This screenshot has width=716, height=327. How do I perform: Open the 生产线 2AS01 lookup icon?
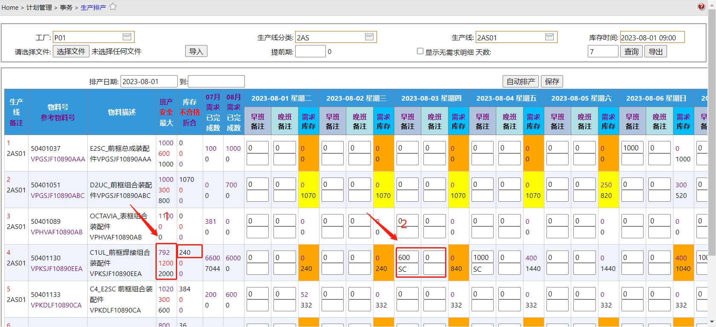pos(549,37)
